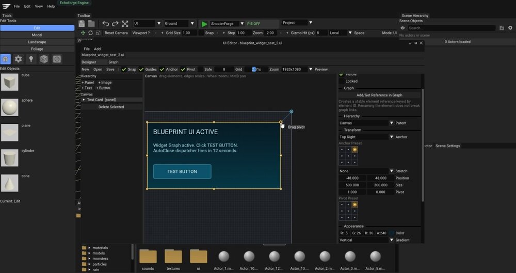Toggle the main toolbar Snap checkbox

coord(201,33)
